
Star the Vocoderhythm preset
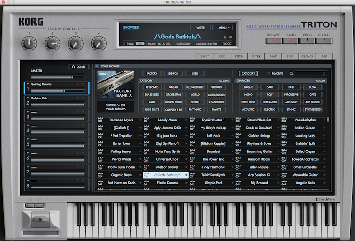324,120
